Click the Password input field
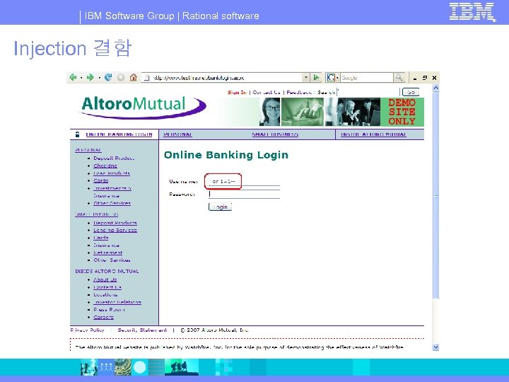509x382 pixels. coord(244,195)
